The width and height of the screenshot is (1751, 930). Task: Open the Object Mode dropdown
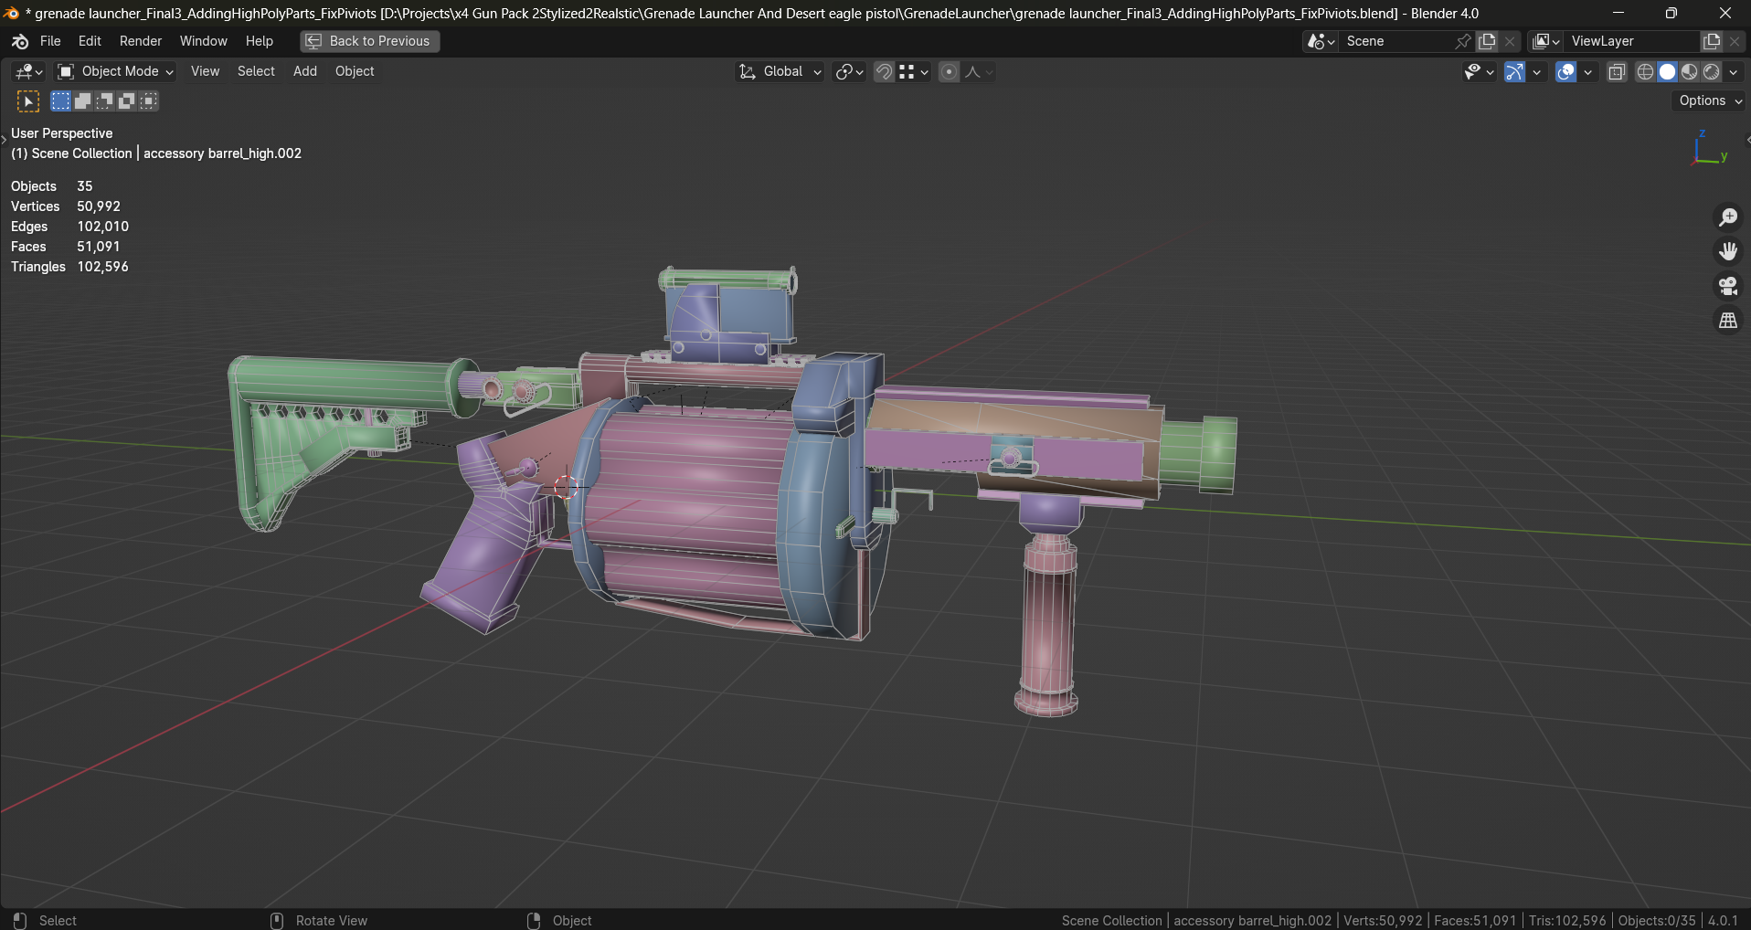pyautogui.click(x=115, y=71)
